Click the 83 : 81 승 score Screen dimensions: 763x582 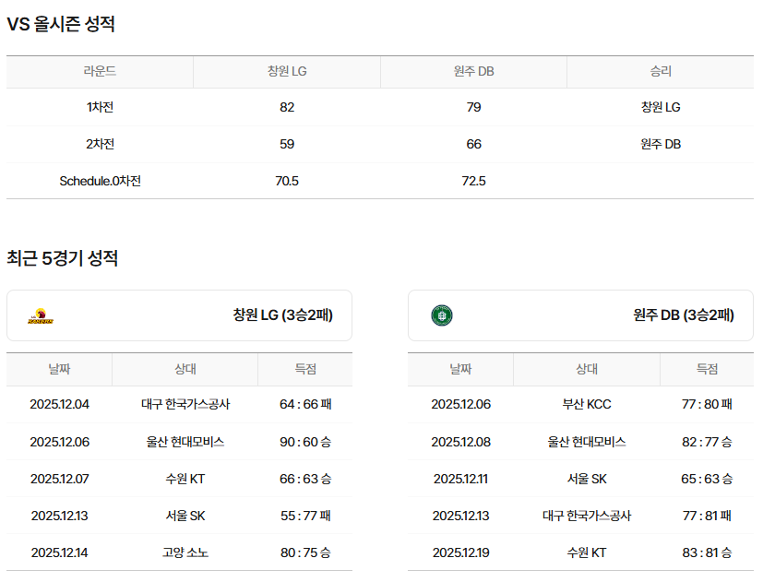click(x=707, y=552)
